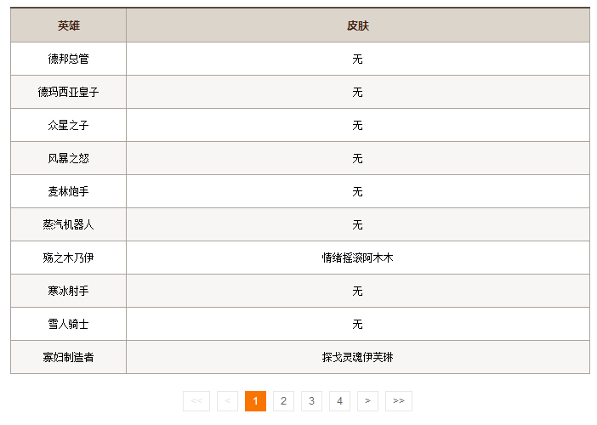Select the 蒸汽机器人 row

pos(69,224)
